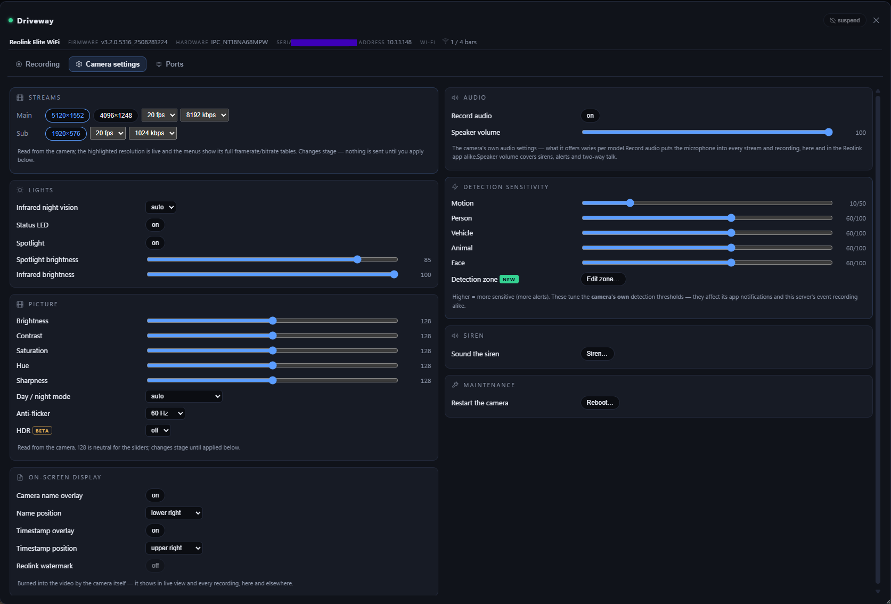The width and height of the screenshot is (891, 604).
Task: Adjust the Sharpness slider
Action: (x=272, y=380)
